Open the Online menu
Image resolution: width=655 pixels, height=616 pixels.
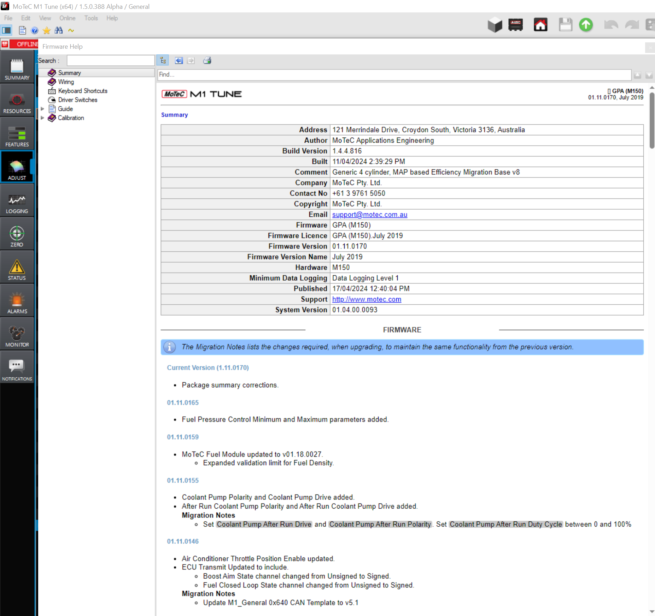[x=67, y=18]
